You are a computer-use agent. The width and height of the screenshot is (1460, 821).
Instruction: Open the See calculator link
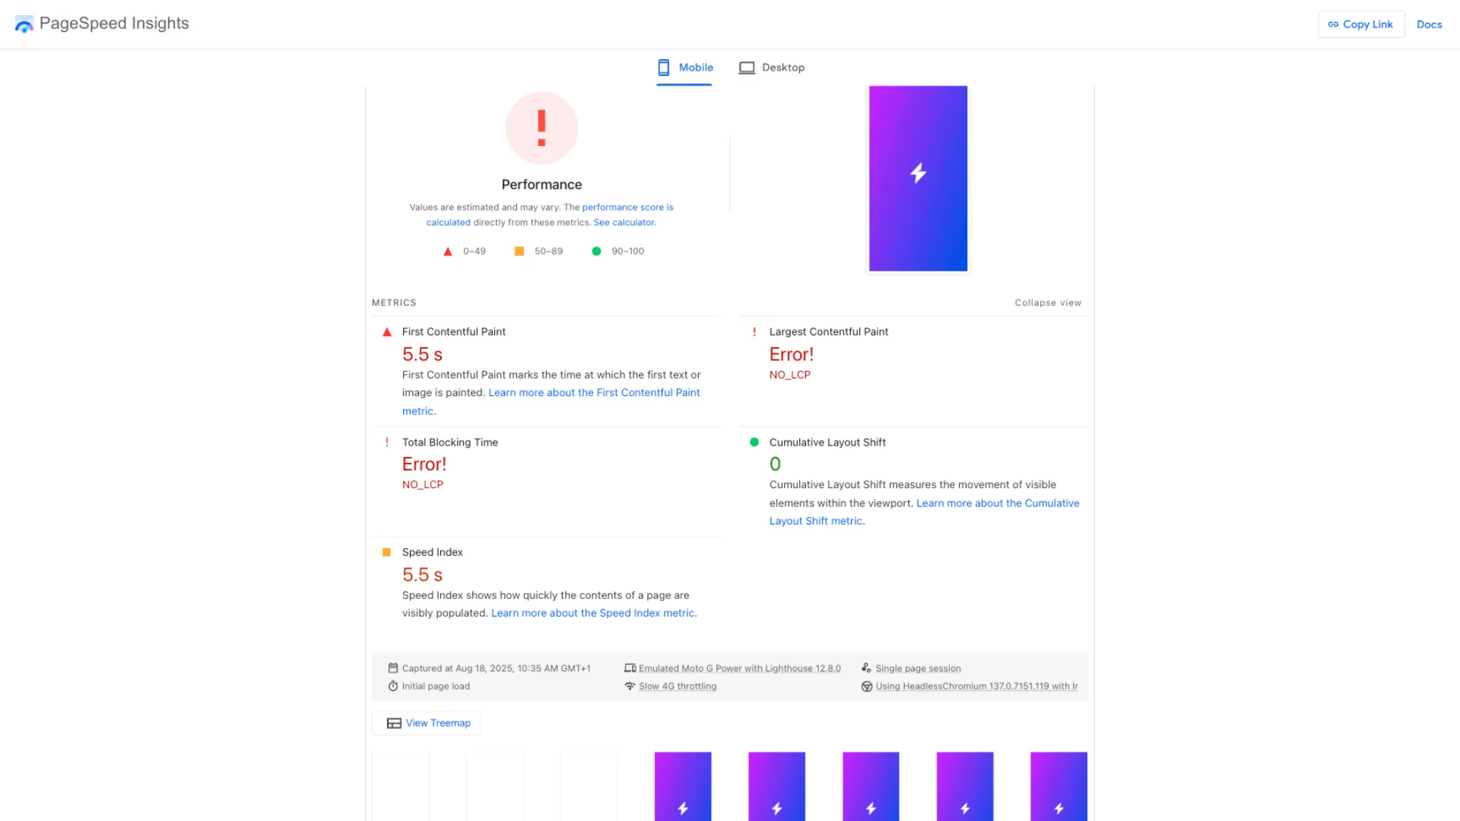tap(624, 223)
